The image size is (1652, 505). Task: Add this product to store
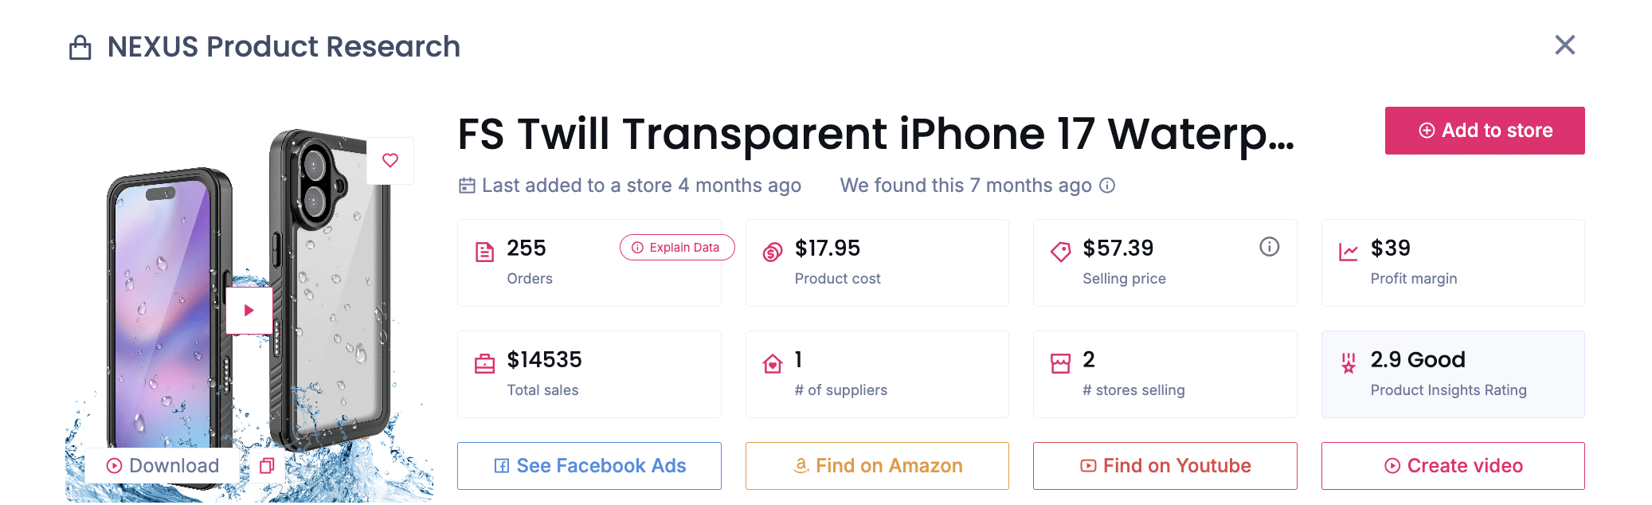(1485, 131)
